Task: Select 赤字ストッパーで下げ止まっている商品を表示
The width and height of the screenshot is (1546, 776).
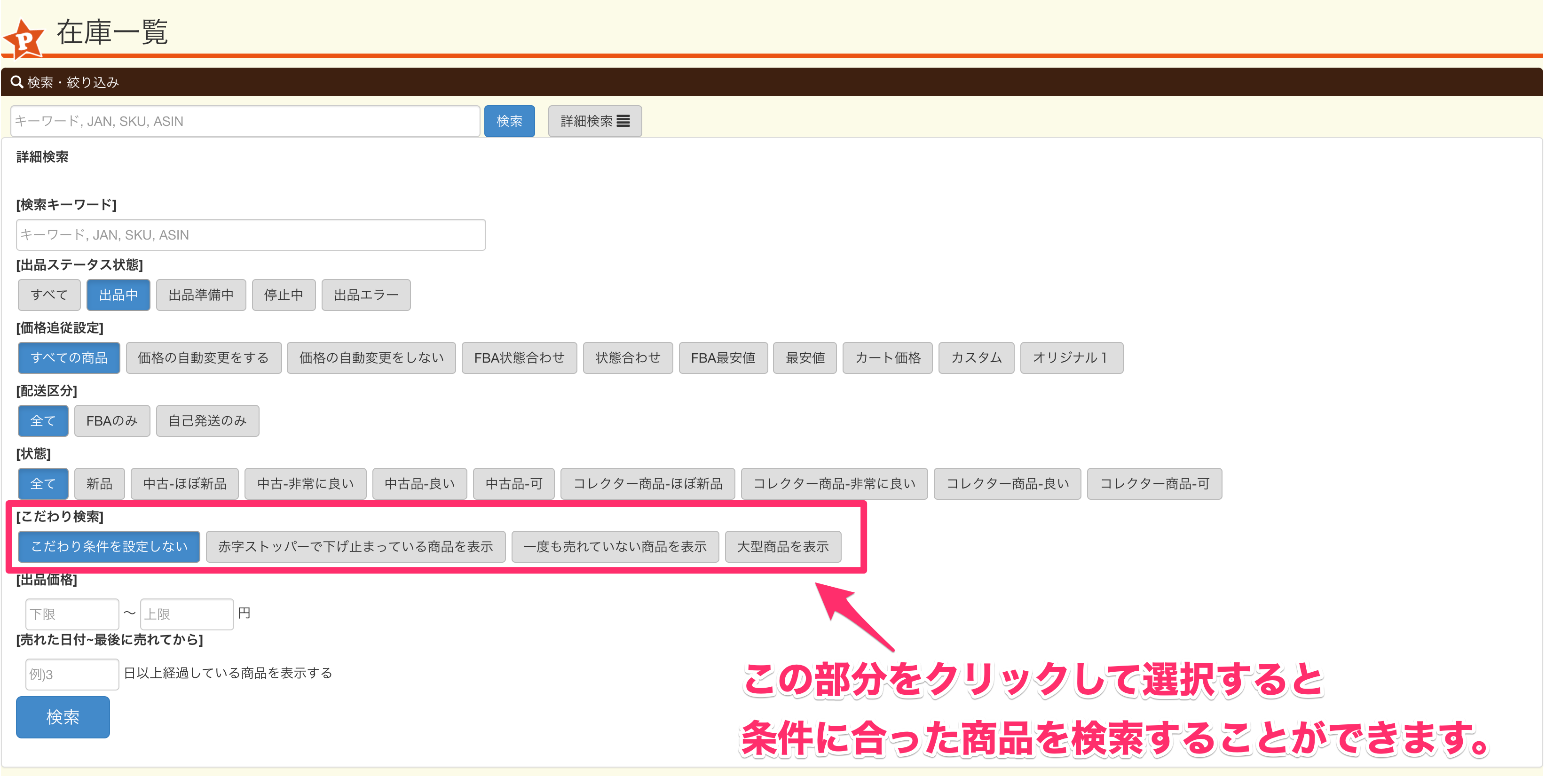Action: (355, 546)
